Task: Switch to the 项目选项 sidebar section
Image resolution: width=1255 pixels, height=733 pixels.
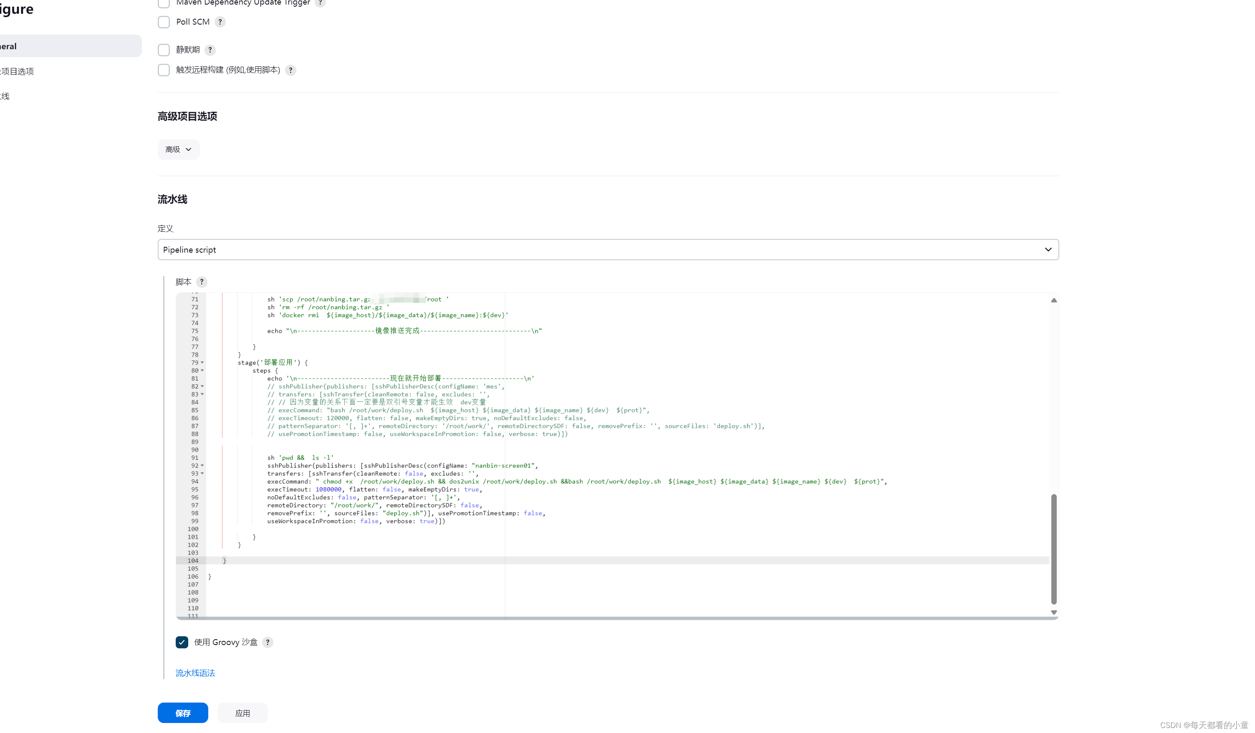Action: 18,70
